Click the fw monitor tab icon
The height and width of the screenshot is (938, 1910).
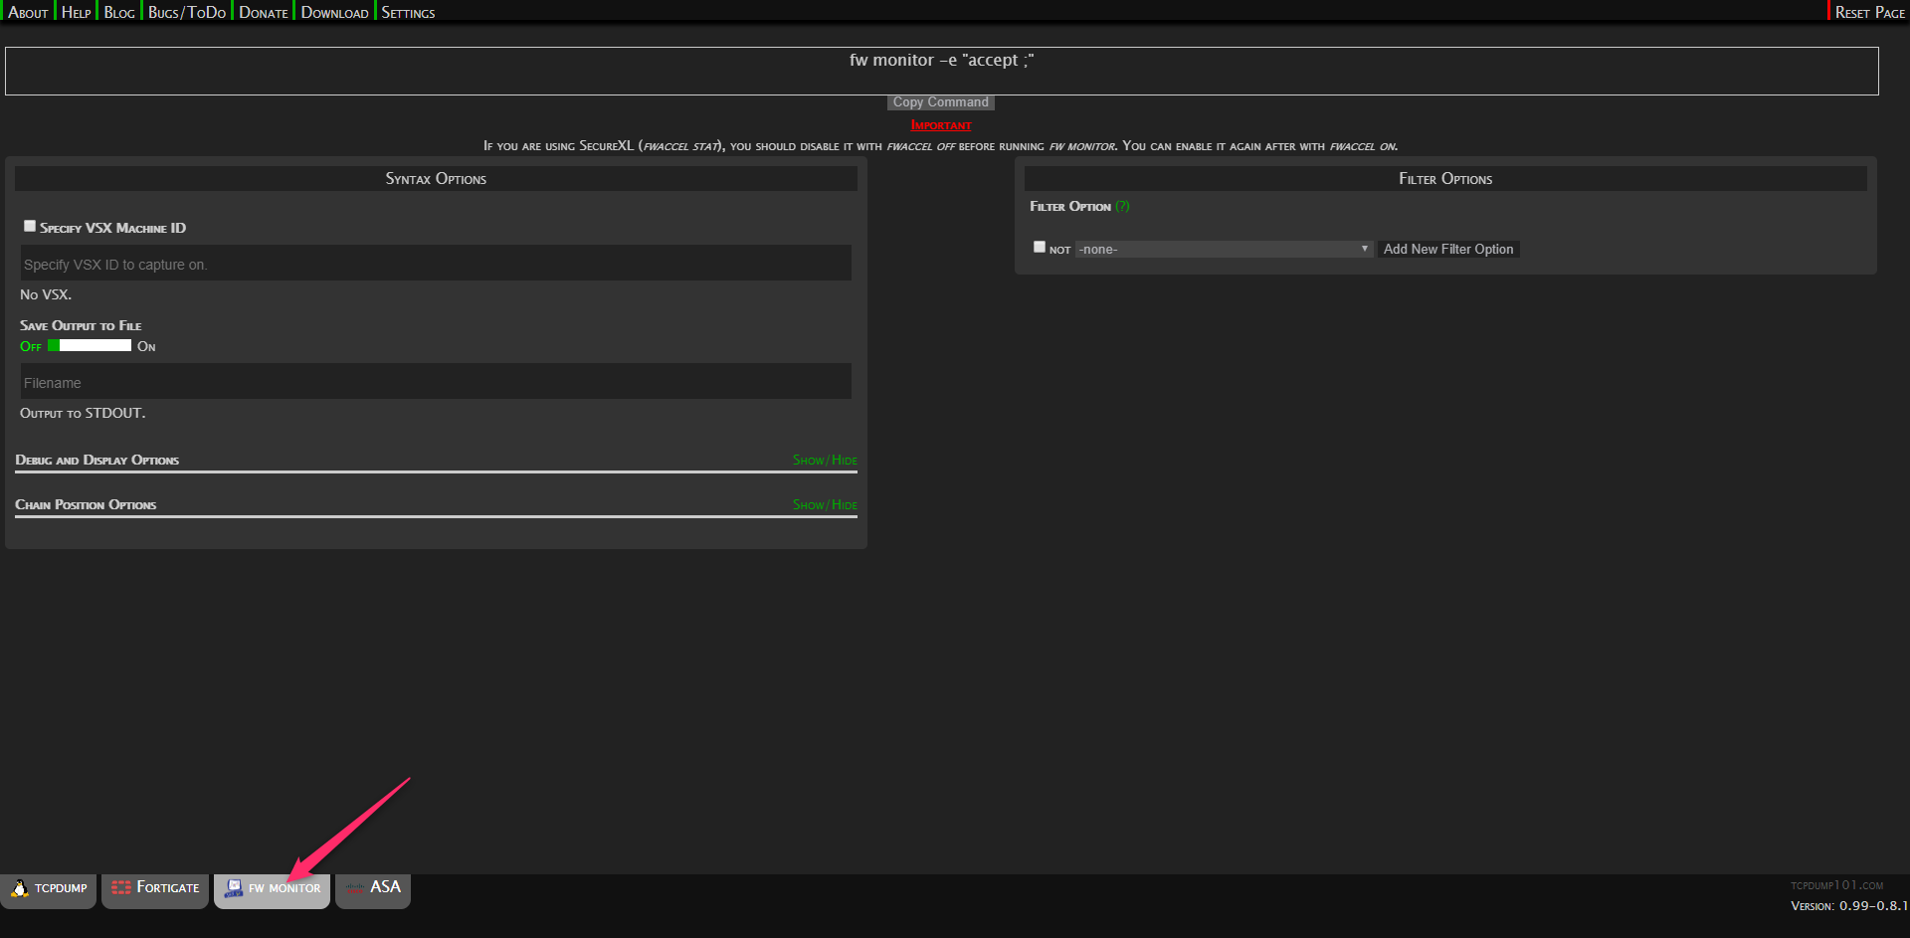(x=234, y=888)
